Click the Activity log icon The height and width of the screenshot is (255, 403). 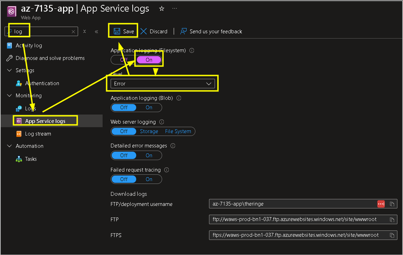(x=10, y=46)
